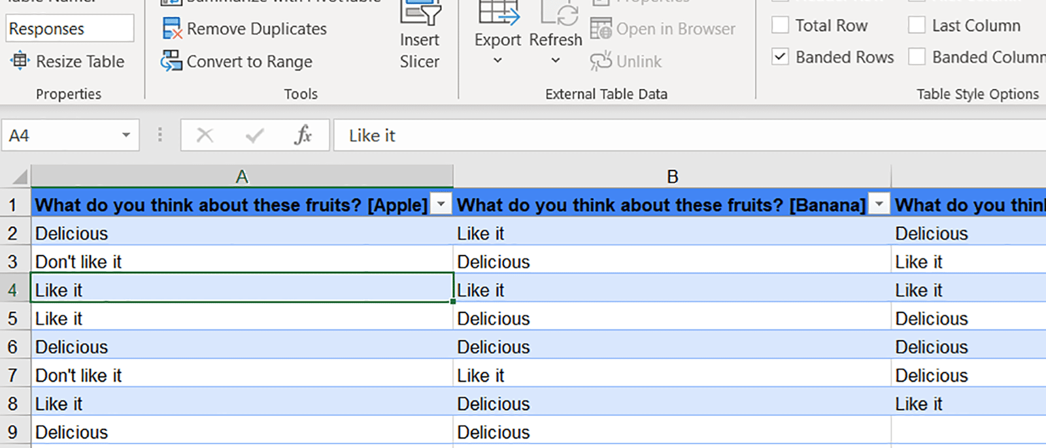Confirm the formula bar entry (checkmark)
The image size is (1046, 448).
point(254,135)
